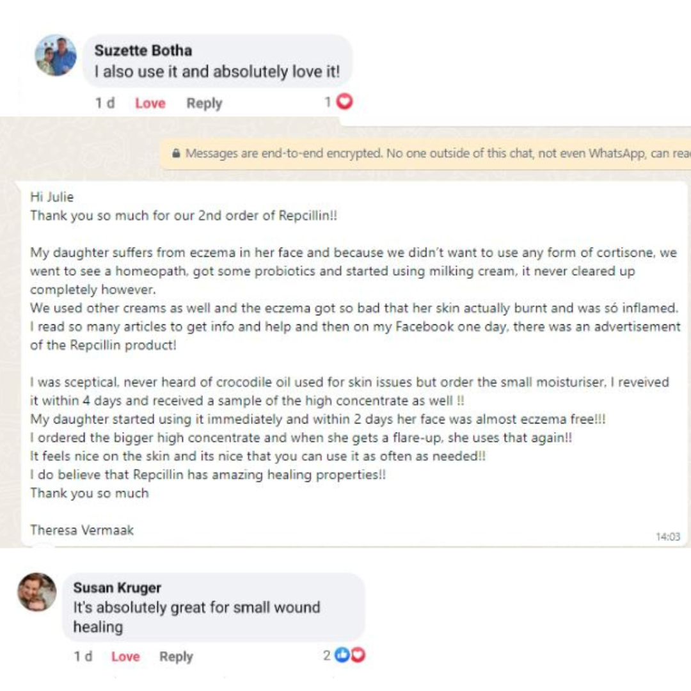Click the 14:03 timestamp on the WhatsApp message
This screenshot has height=691, width=691.
[668, 537]
